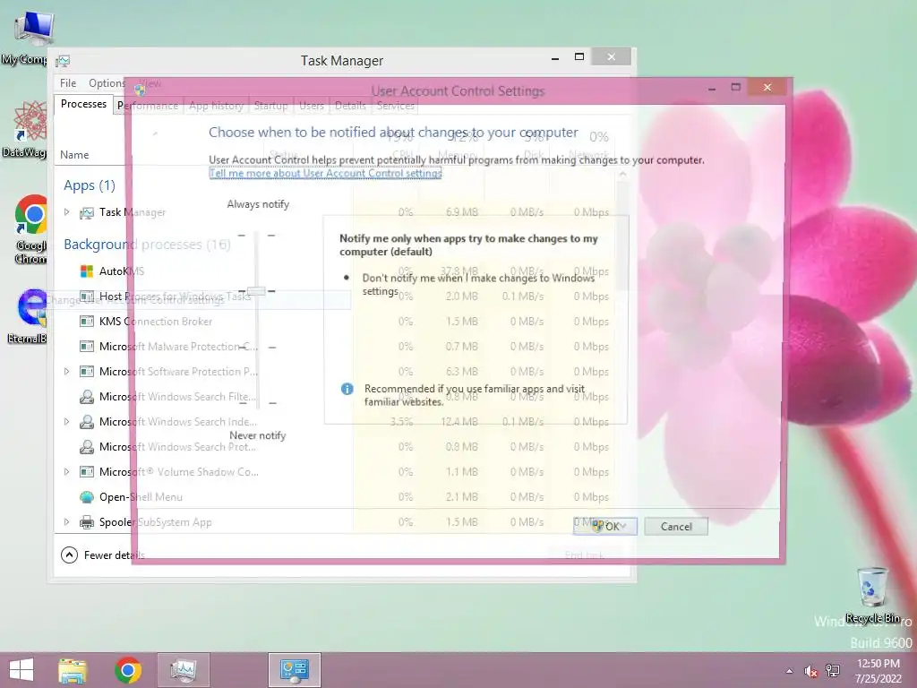Click the AutoKMS process icon

87,271
